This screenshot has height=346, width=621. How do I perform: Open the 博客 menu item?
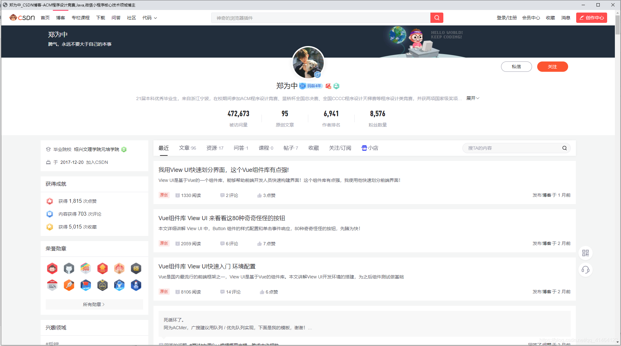coord(60,18)
